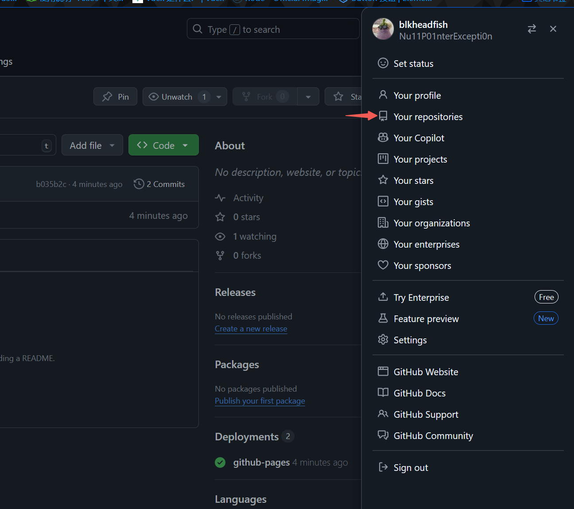
Task: Click the Copilot icon in menu
Action: click(383, 138)
